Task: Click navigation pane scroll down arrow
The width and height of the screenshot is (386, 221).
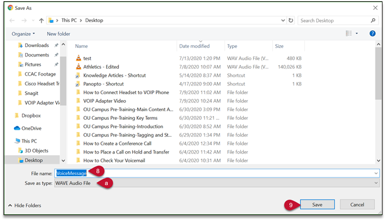Action: coord(64,161)
